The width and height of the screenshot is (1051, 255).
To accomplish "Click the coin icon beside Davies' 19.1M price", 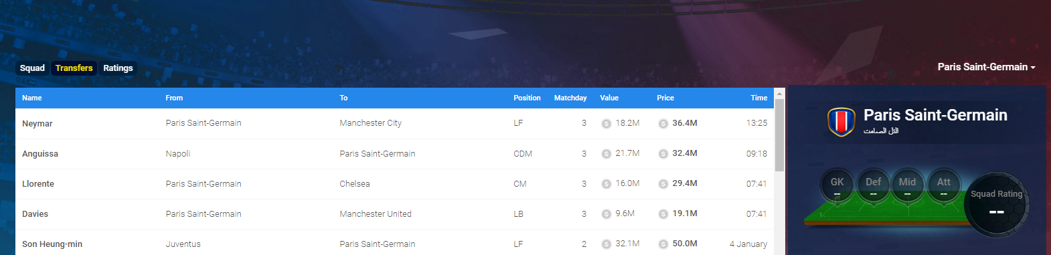I will pos(663,214).
